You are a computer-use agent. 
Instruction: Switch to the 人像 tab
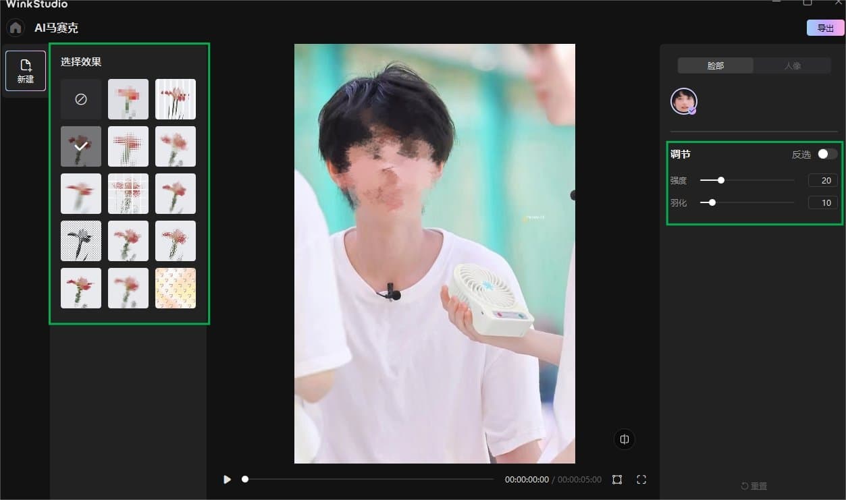click(x=793, y=65)
